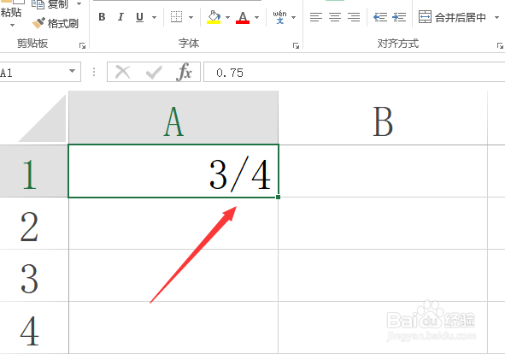Open Clipboard (剪贴板) dialog launcher
This screenshot has width=505, height=354.
82,46
